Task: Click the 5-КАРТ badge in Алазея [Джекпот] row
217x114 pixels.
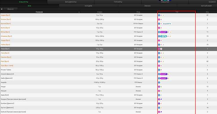Action: pyautogui.click(x=164, y=74)
